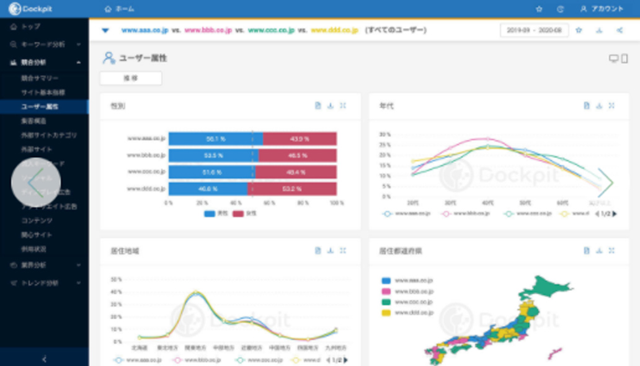The width and height of the screenshot is (640, 366).
Task: Click the home icon next to トップ
Action: 14,27
